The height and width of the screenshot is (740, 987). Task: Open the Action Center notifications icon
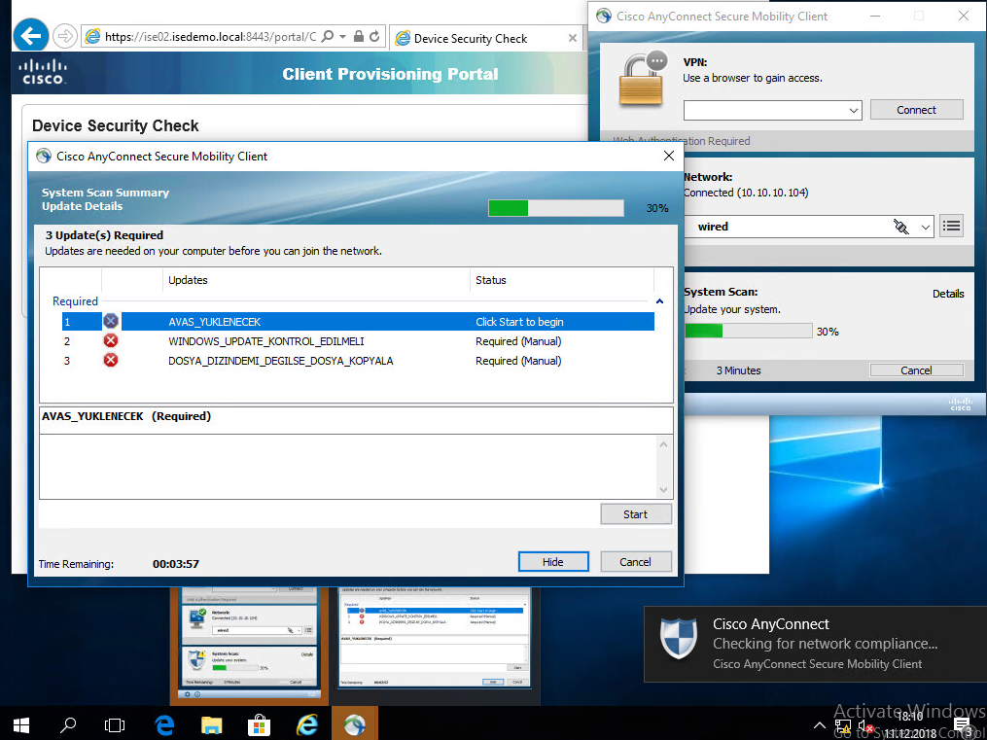(962, 726)
